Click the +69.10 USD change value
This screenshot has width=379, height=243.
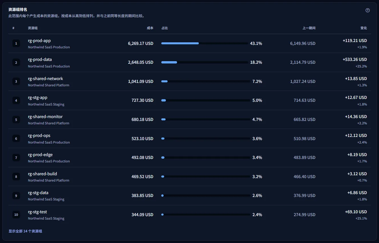tap(356, 212)
